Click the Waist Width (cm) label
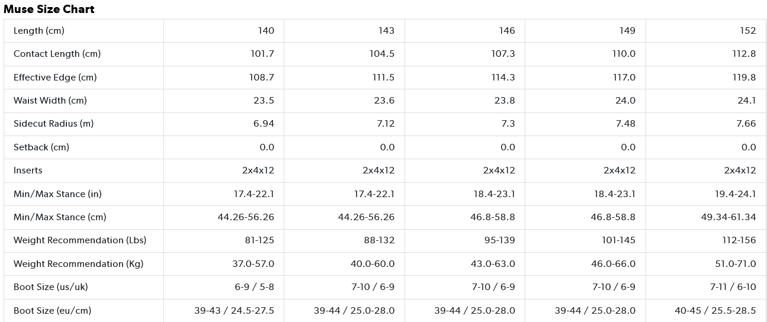This screenshot has width=767, height=322. [50, 101]
